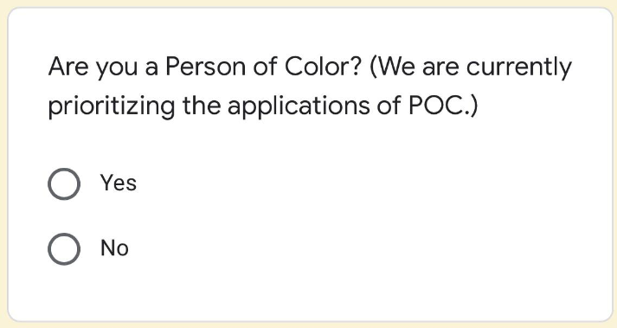617x328 pixels.
Task: Click the "Are you a Person of Color?" question title
Action: pos(204,67)
